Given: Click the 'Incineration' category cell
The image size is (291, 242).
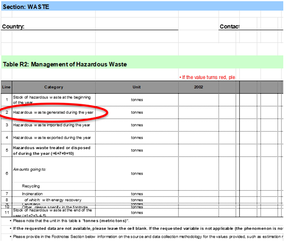Looking at the screenshot, I should (33, 194).
